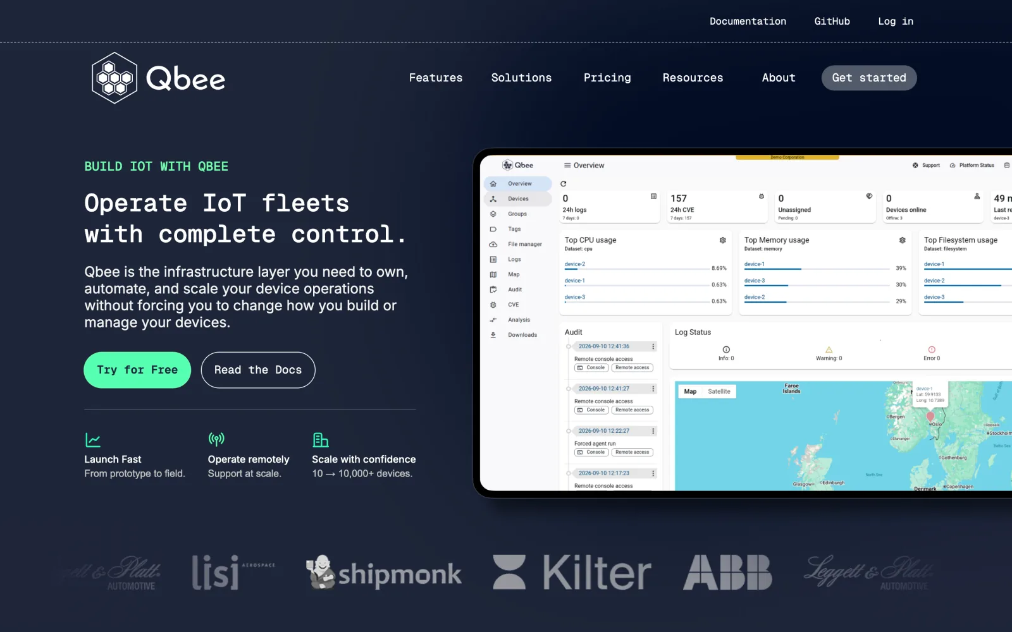The height and width of the screenshot is (632, 1012).
Task: Click the Qbee hexagon logo in the site header
Action: coord(114,78)
